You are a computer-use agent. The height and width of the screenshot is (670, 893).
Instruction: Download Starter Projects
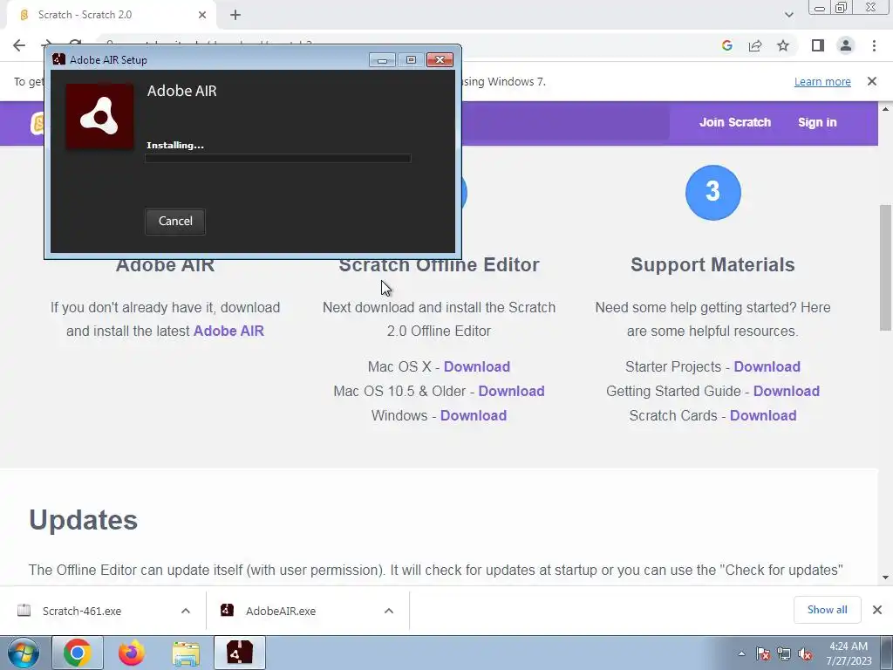pos(767,366)
